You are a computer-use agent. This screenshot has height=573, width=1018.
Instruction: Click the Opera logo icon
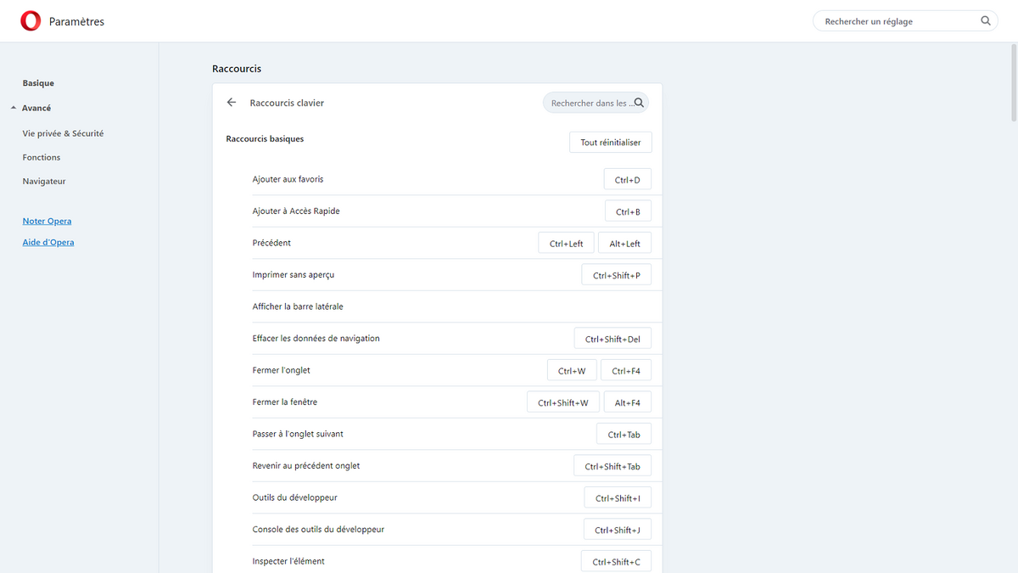(31, 21)
